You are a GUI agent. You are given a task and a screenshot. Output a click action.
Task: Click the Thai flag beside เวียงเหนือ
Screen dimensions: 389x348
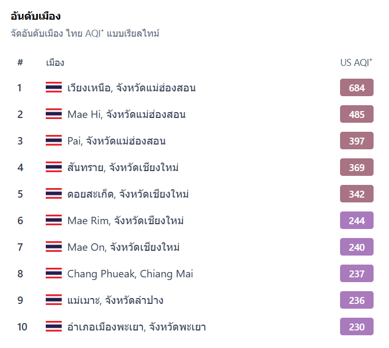pos(54,88)
